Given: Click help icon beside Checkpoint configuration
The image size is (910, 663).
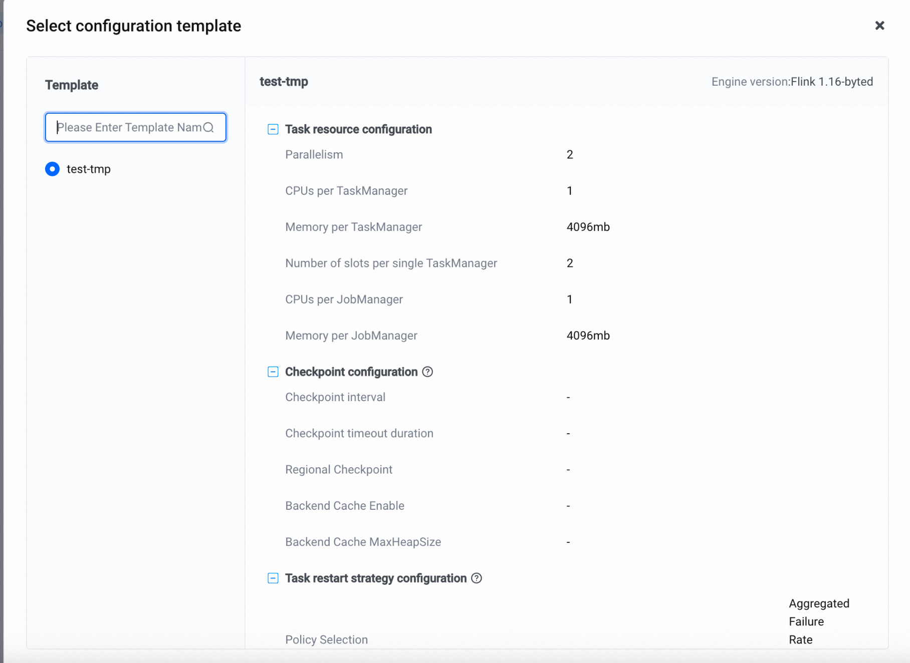Looking at the screenshot, I should click(427, 372).
